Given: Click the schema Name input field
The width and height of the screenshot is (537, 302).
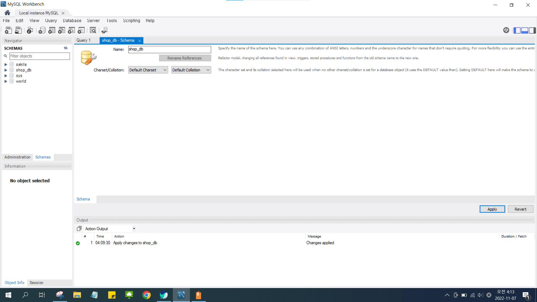Looking at the screenshot, I should click(x=169, y=49).
